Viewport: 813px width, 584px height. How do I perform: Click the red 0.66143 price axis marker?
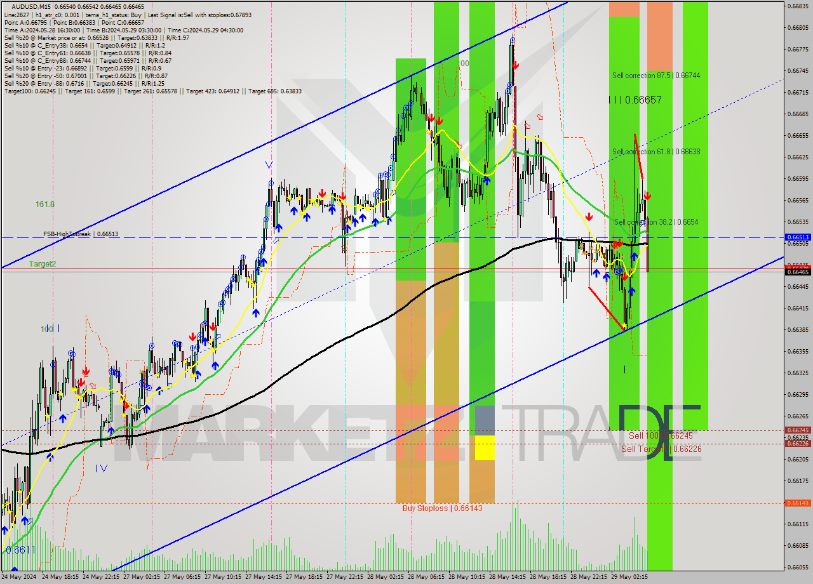[798, 503]
